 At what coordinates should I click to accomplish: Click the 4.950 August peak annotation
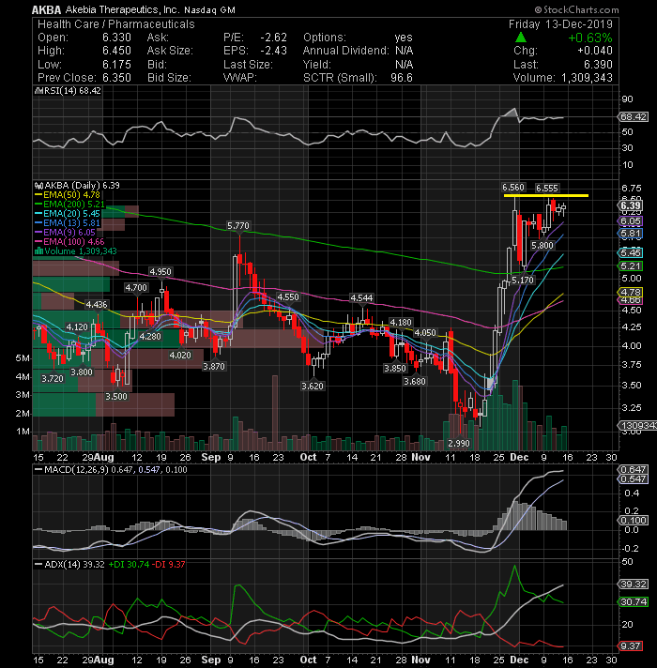(x=160, y=272)
